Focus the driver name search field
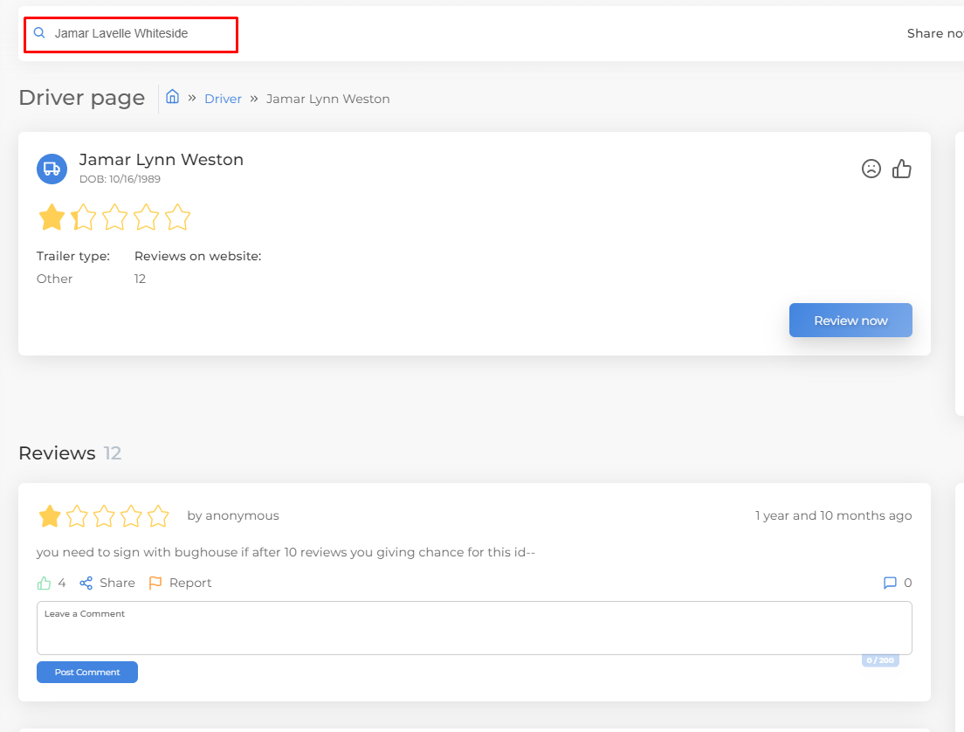 (x=140, y=34)
